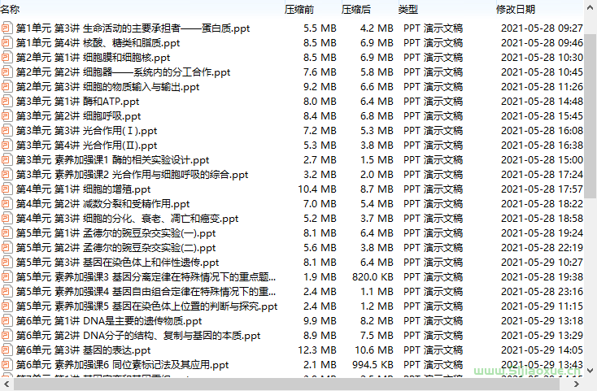
Task: Click 1.5 MB compressed size cell
Action: coord(377,160)
